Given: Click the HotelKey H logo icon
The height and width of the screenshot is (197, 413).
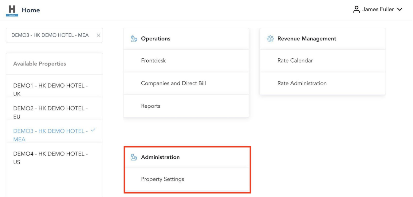Looking at the screenshot, I should tap(11, 9).
